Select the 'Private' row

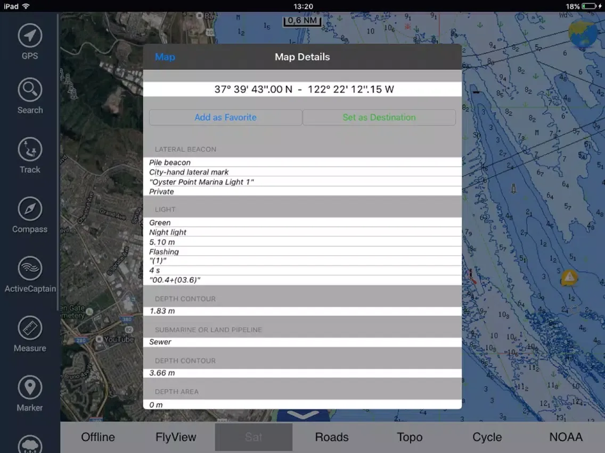click(302, 191)
